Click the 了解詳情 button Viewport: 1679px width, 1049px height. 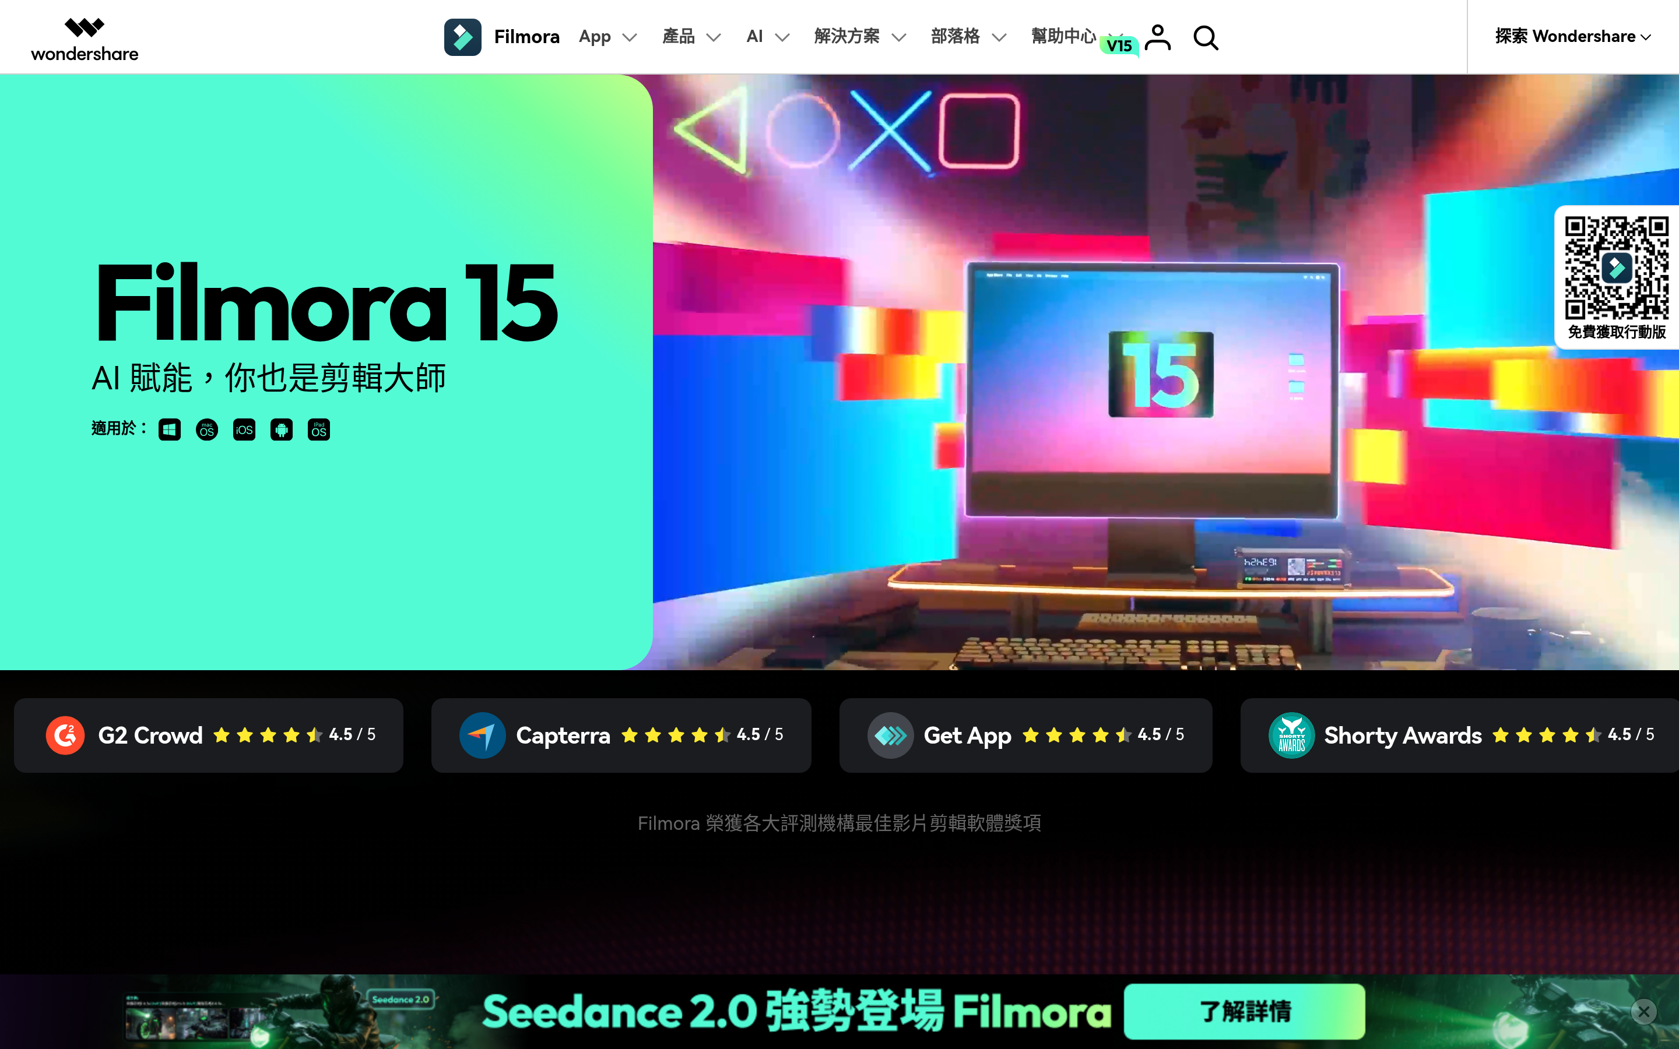coord(1245,1012)
